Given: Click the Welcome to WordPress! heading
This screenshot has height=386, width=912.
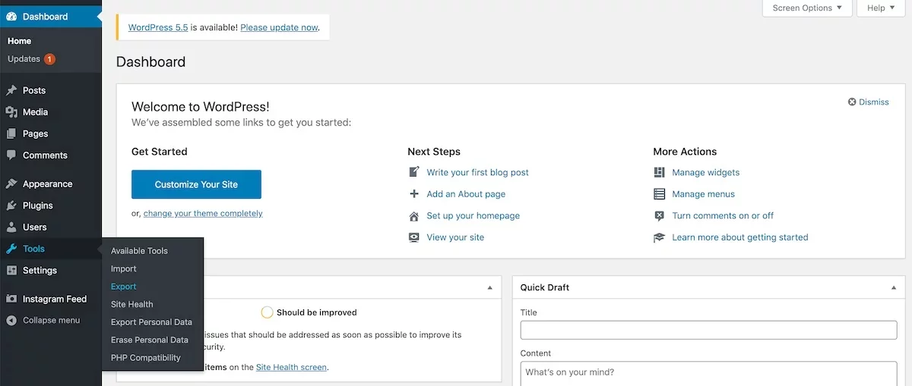Looking at the screenshot, I should 201,107.
